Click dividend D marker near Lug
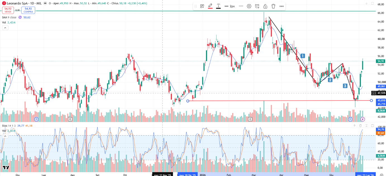Screen dimensions: 386x176 36,119
